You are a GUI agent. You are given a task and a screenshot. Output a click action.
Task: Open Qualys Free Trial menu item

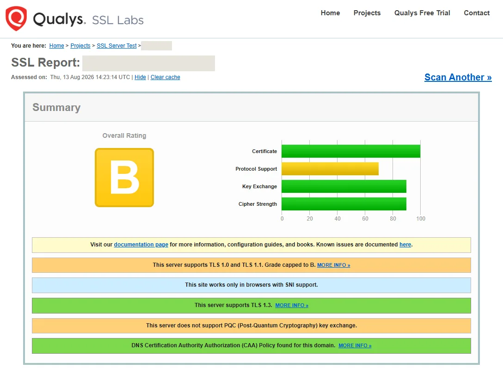coord(422,13)
